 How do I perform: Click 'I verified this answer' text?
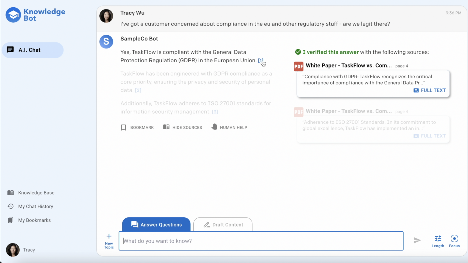[331, 52]
